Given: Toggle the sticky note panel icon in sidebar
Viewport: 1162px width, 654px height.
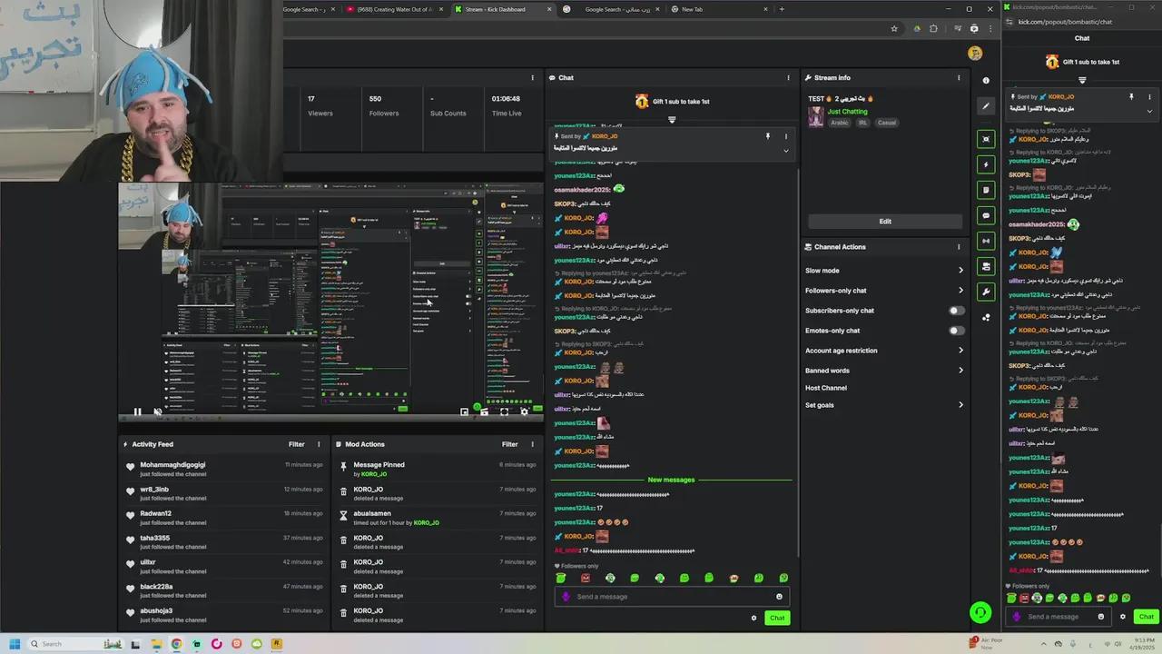Looking at the screenshot, I should pyautogui.click(x=986, y=190).
